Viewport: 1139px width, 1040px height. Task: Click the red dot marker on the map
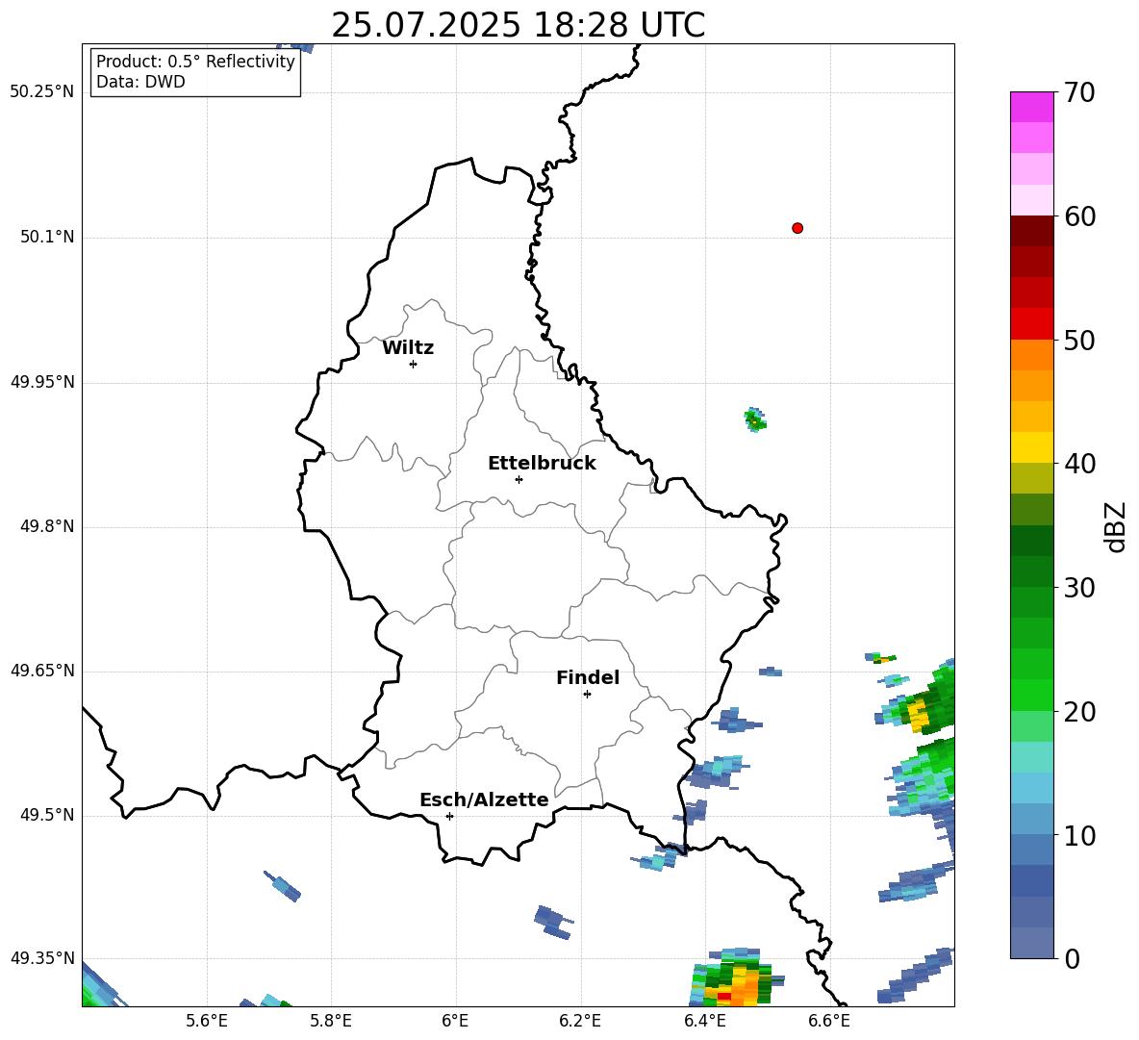point(797,228)
